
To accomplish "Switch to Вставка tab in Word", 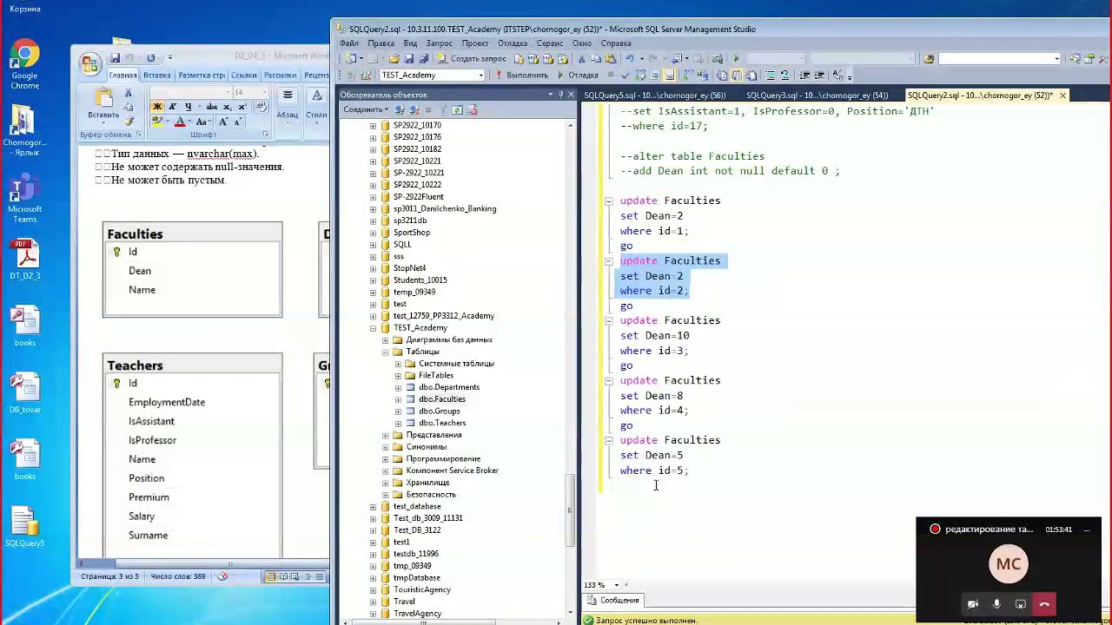I will 157,76.
